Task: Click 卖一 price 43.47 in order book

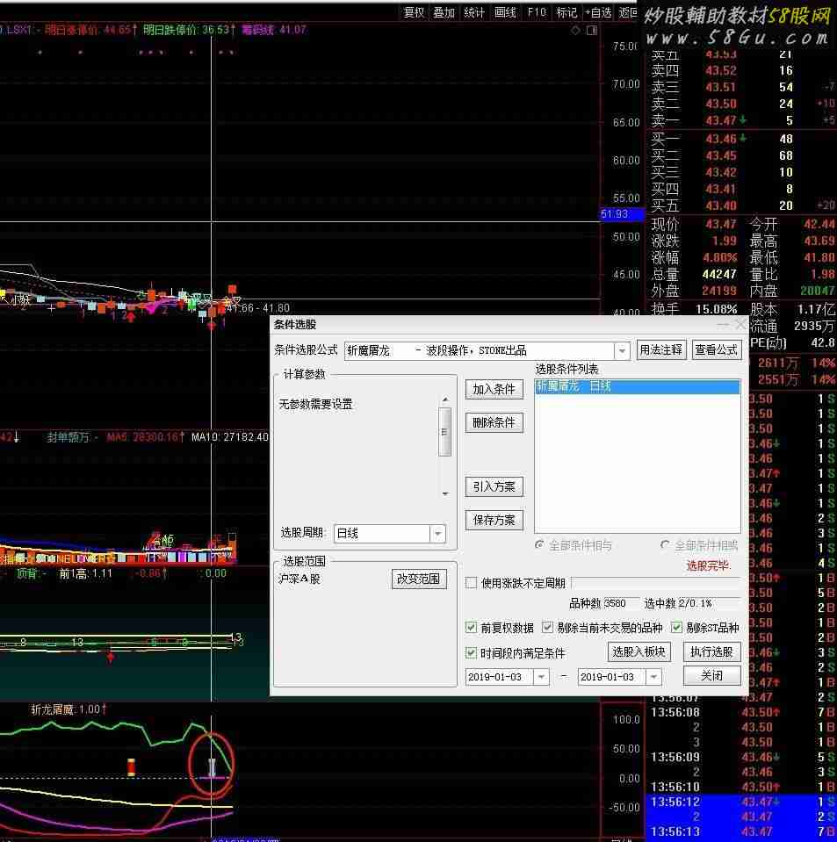Action: [720, 120]
